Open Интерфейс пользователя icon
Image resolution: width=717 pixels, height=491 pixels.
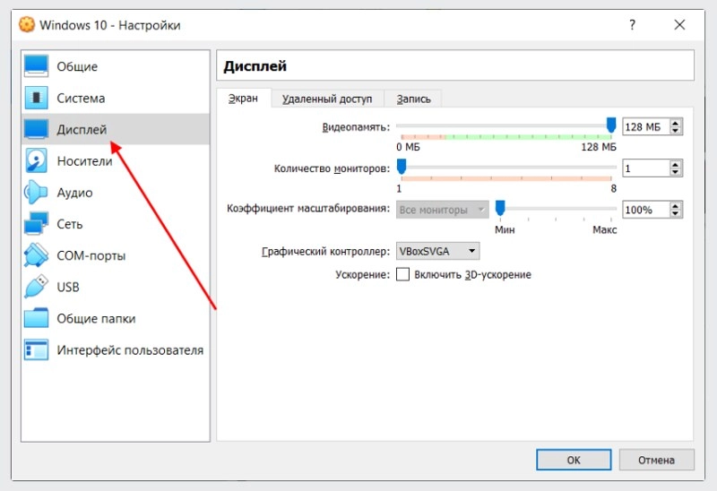point(36,349)
